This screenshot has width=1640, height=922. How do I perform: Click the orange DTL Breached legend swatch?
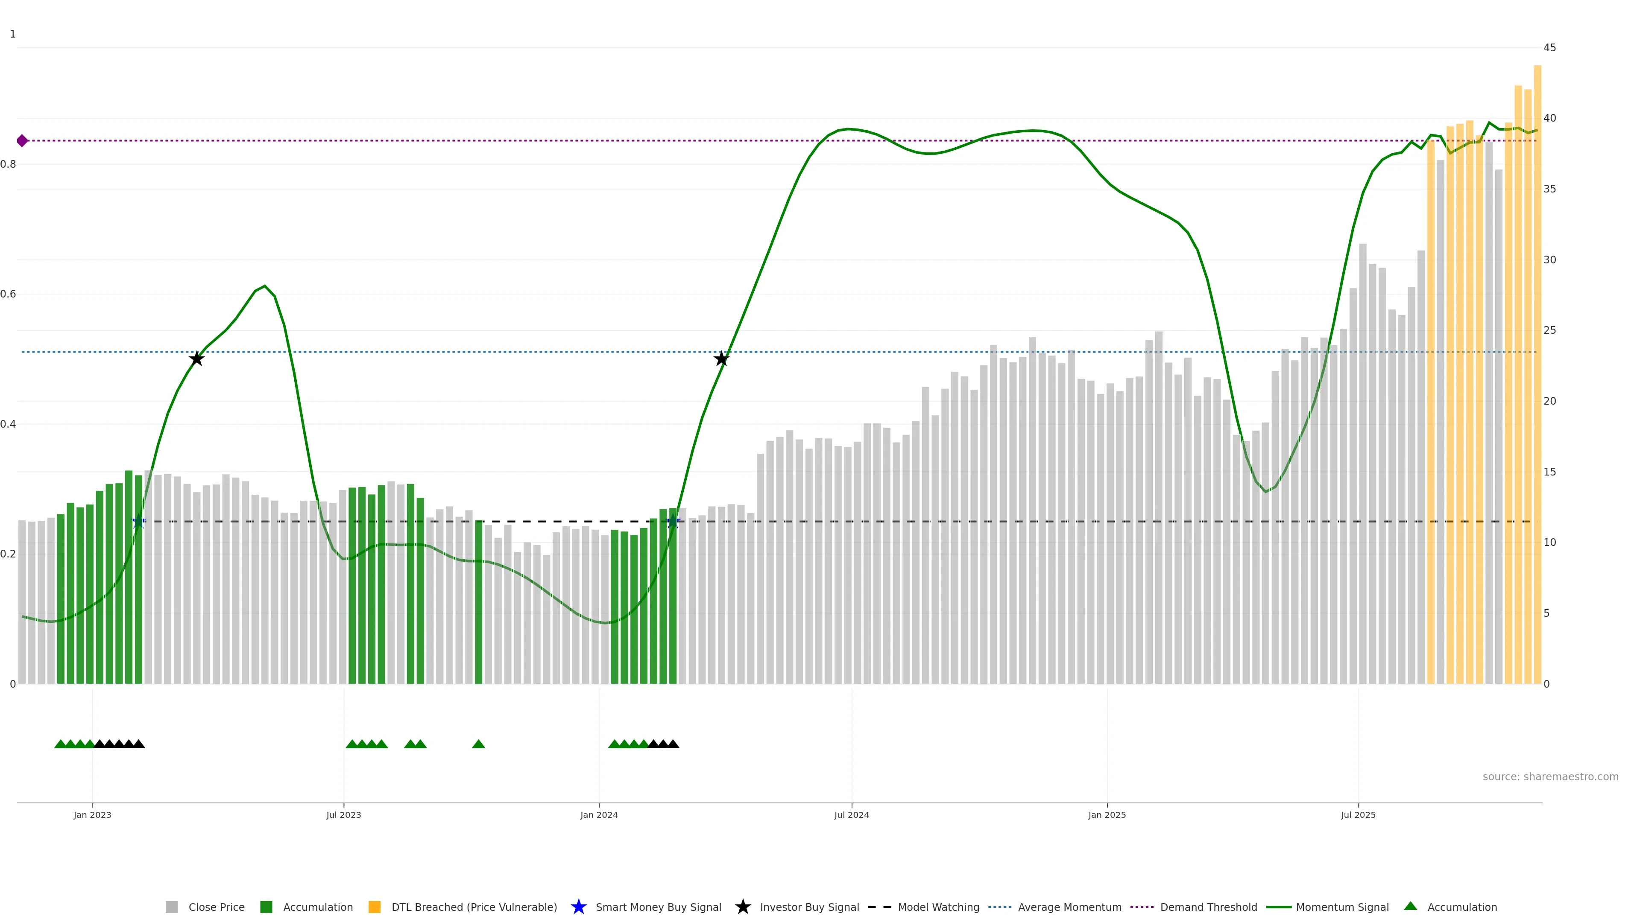click(375, 907)
